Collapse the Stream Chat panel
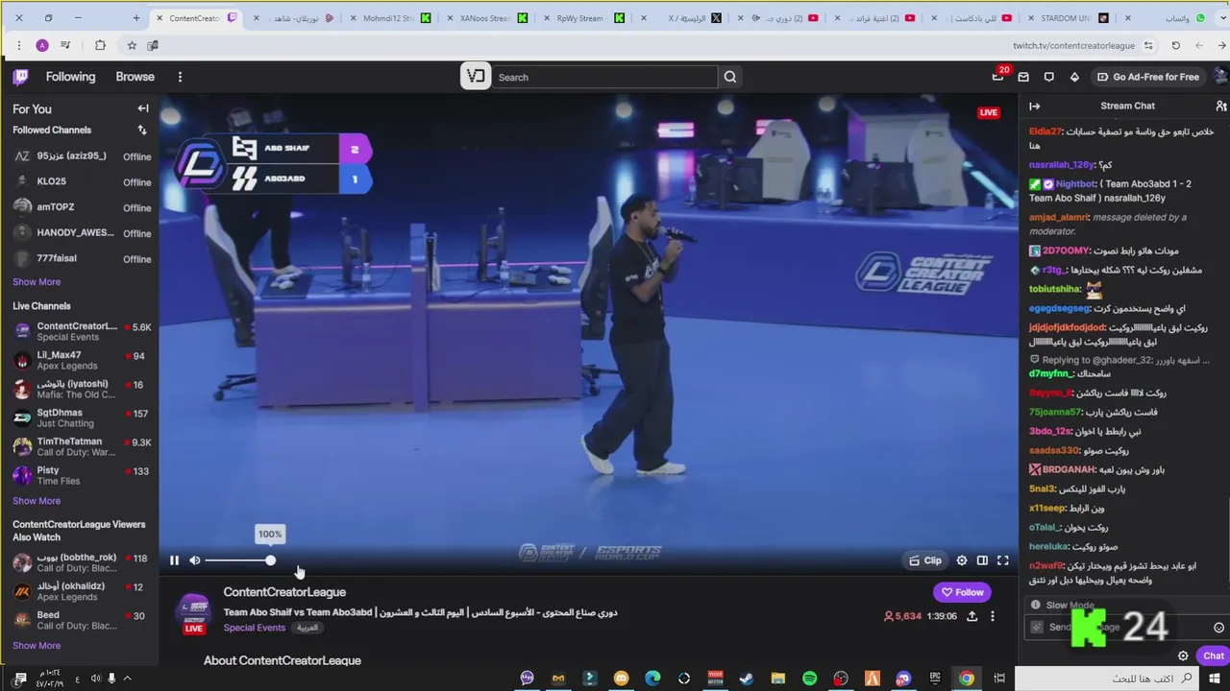The image size is (1230, 691). click(1034, 106)
